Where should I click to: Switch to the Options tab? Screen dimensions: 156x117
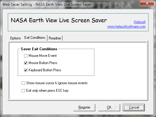[x=15, y=38]
